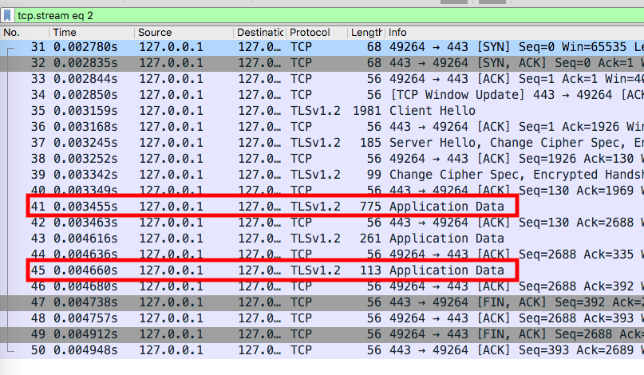This screenshot has width=644, height=375.
Task: Sort packets by the Time column header
Action: (x=92, y=33)
